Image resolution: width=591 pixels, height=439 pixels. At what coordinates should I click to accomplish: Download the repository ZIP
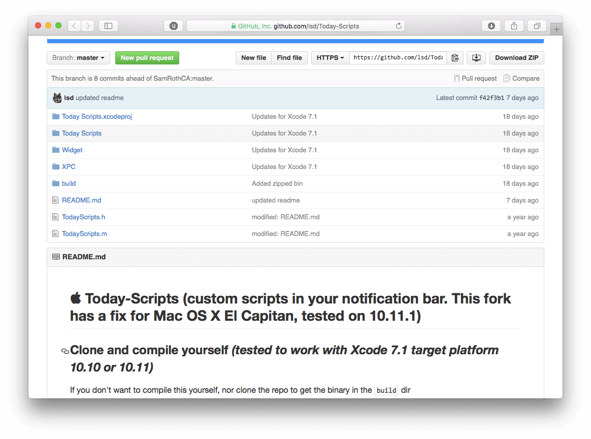click(x=517, y=58)
